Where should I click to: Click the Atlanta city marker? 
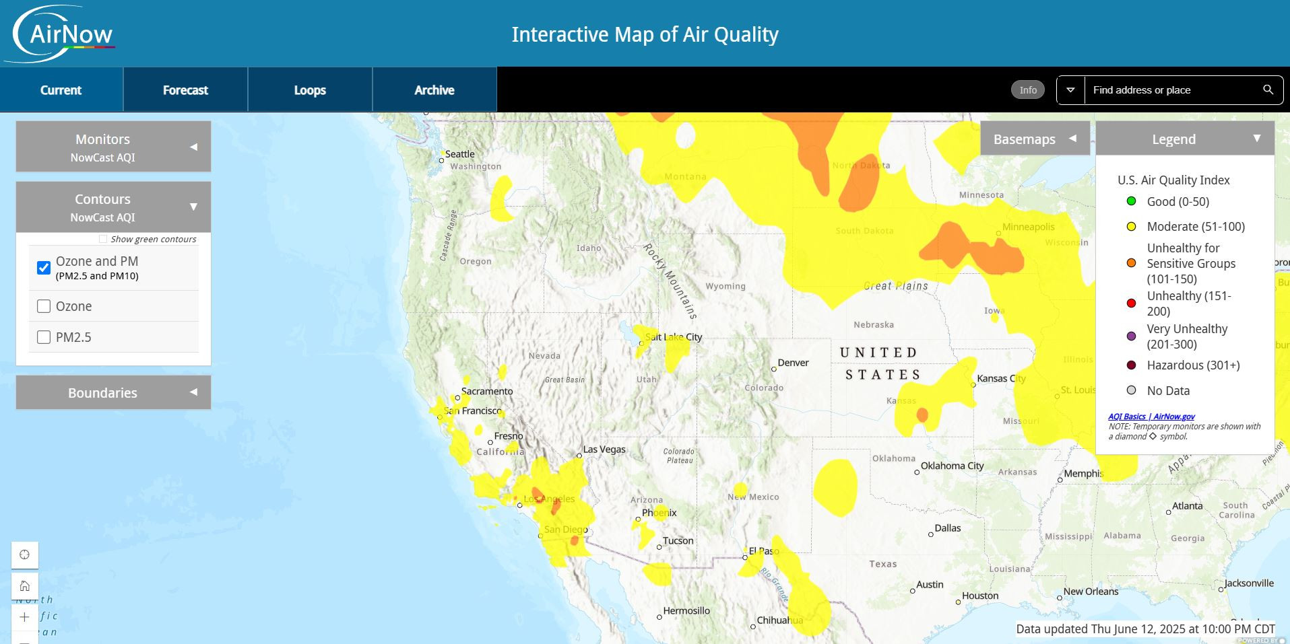(x=1169, y=512)
